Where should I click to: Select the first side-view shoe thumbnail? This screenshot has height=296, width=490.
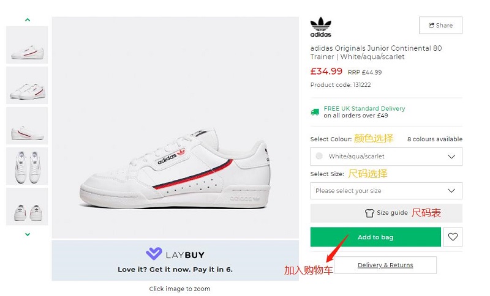pyautogui.click(x=27, y=45)
